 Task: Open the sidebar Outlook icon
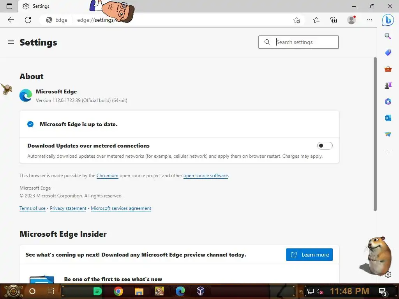click(388, 118)
